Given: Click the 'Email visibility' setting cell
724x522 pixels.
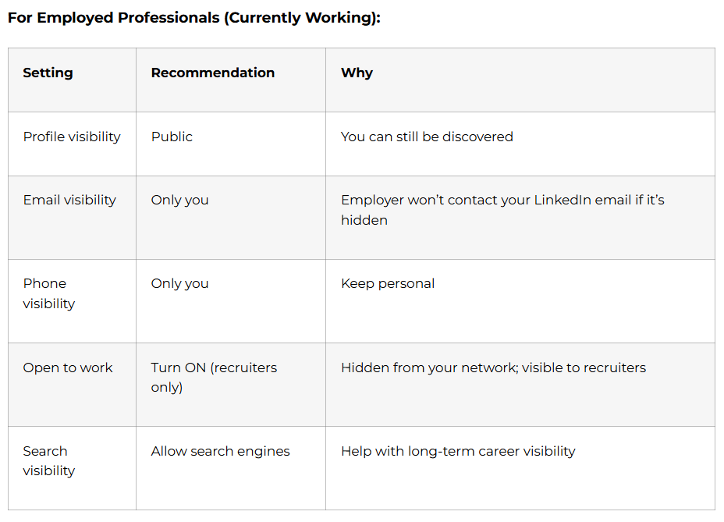Looking at the screenshot, I should tap(69, 200).
